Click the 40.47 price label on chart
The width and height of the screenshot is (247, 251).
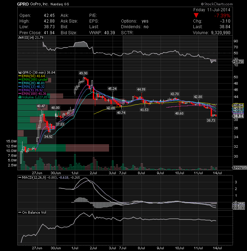[41, 106]
